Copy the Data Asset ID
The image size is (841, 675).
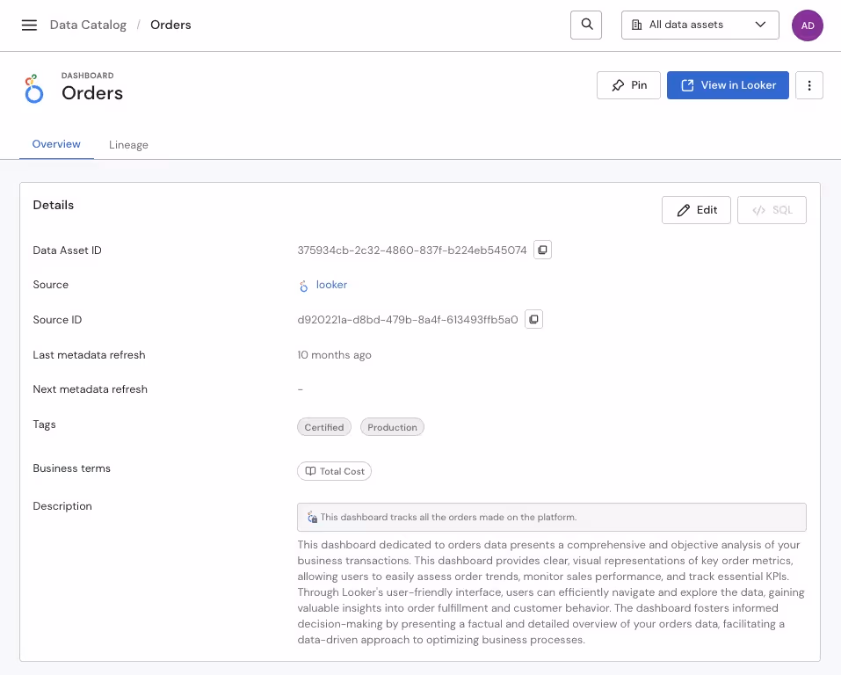click(542, 250)
